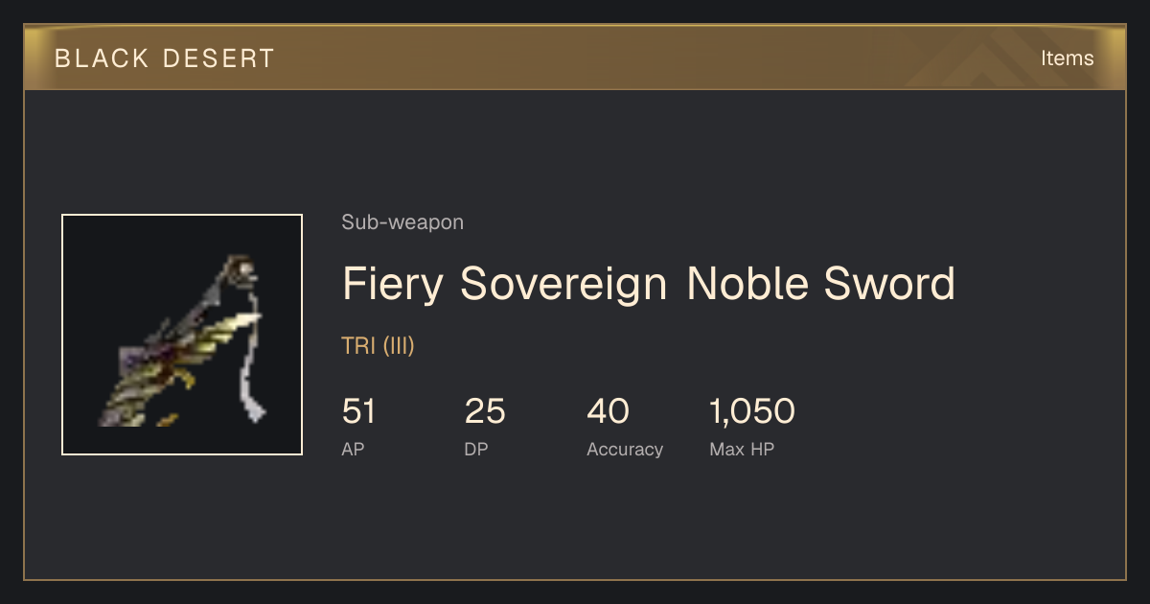The height and width of the screenshot is (604, 1150).
Task: Select the TRI (III) enhancement level text
Action: 378,346
